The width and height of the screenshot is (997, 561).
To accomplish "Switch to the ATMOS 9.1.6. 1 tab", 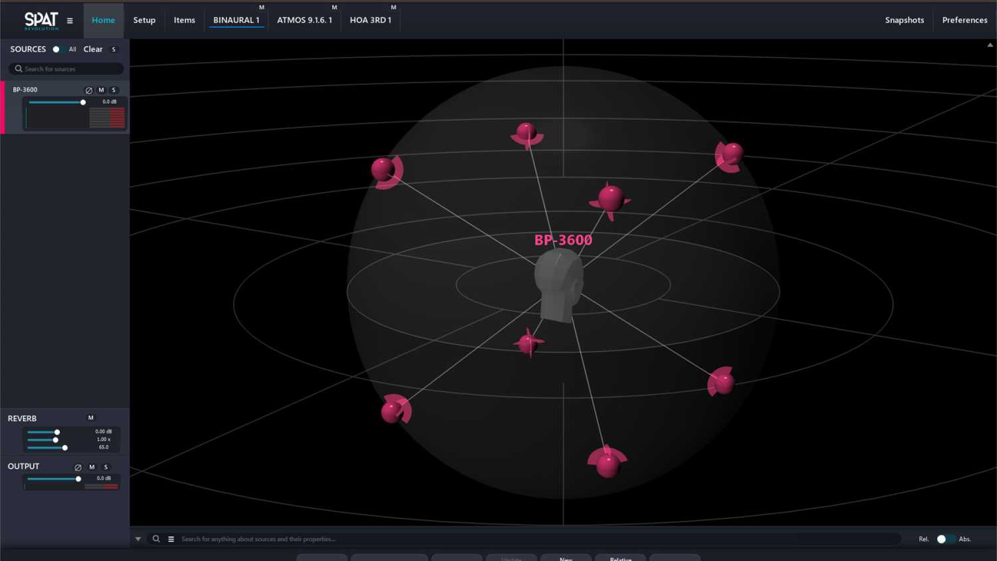I will [x=305, y=20].
